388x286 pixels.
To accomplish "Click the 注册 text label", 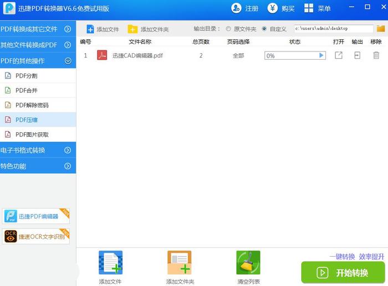I will point(252,9).
